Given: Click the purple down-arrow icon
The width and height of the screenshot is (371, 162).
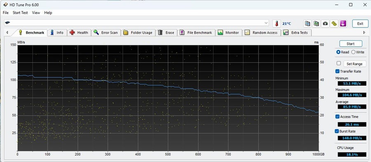Looking at the screenshot, I should click(x=343, y=23).
